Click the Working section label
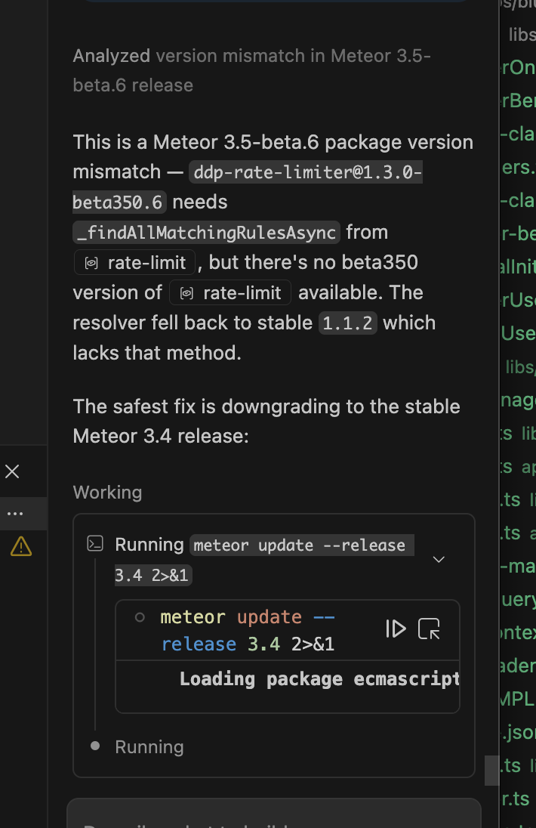This screenshot has width=536, height=828. coord(107,493)
